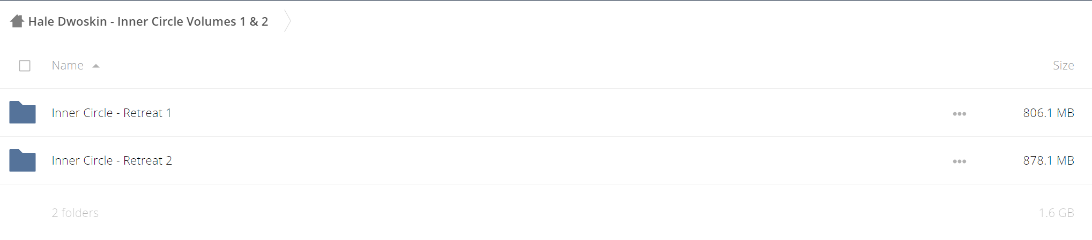This screenshot has width=1092, height=240.
Task: Toggle the ascending sort arrow next to Name
Action: tap(96, 66)
